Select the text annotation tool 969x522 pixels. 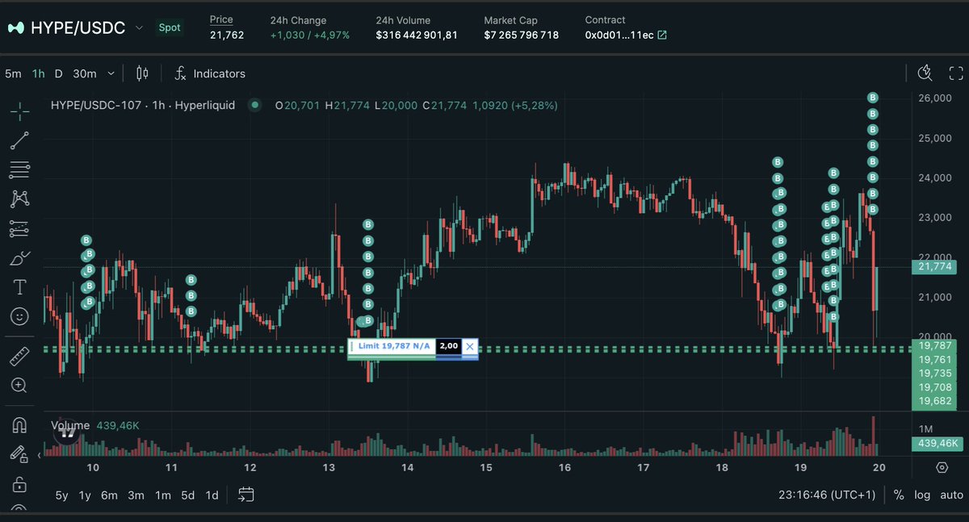tap(19, 287)
